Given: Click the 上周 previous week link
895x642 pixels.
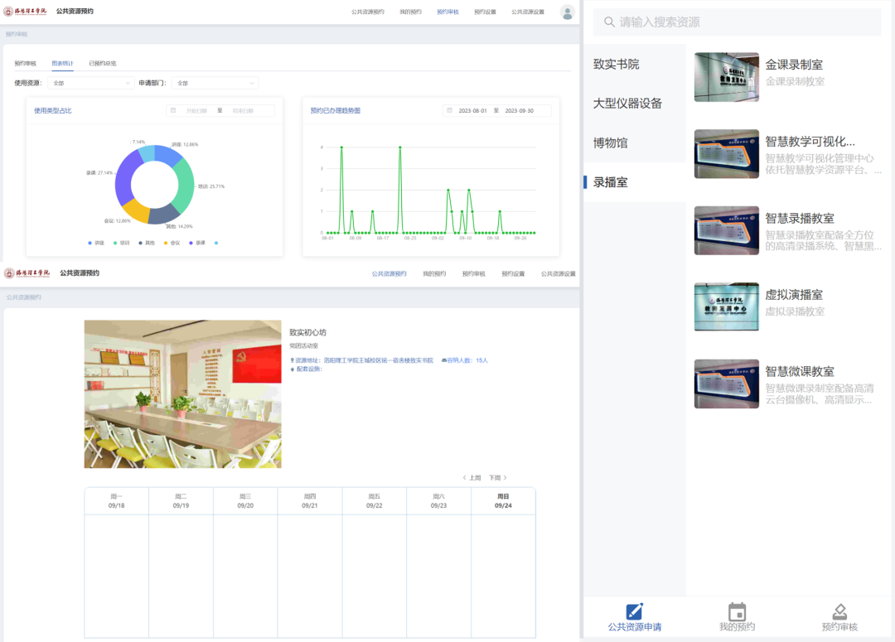Looking at the screenshot, I should 472,478.
